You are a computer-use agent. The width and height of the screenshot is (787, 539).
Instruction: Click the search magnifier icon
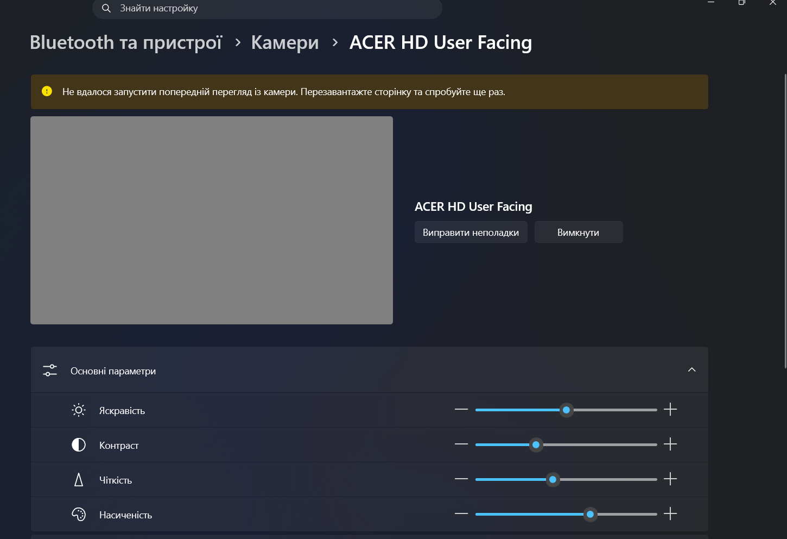point(106,8)
